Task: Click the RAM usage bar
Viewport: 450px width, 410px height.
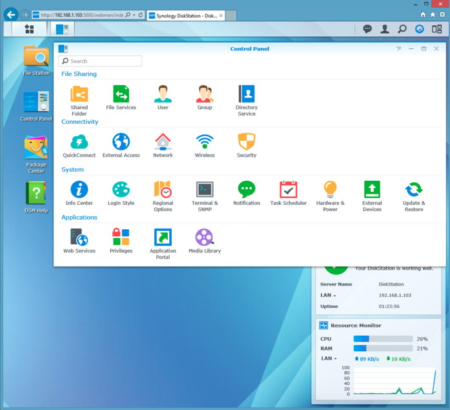Action: (383, 348)
